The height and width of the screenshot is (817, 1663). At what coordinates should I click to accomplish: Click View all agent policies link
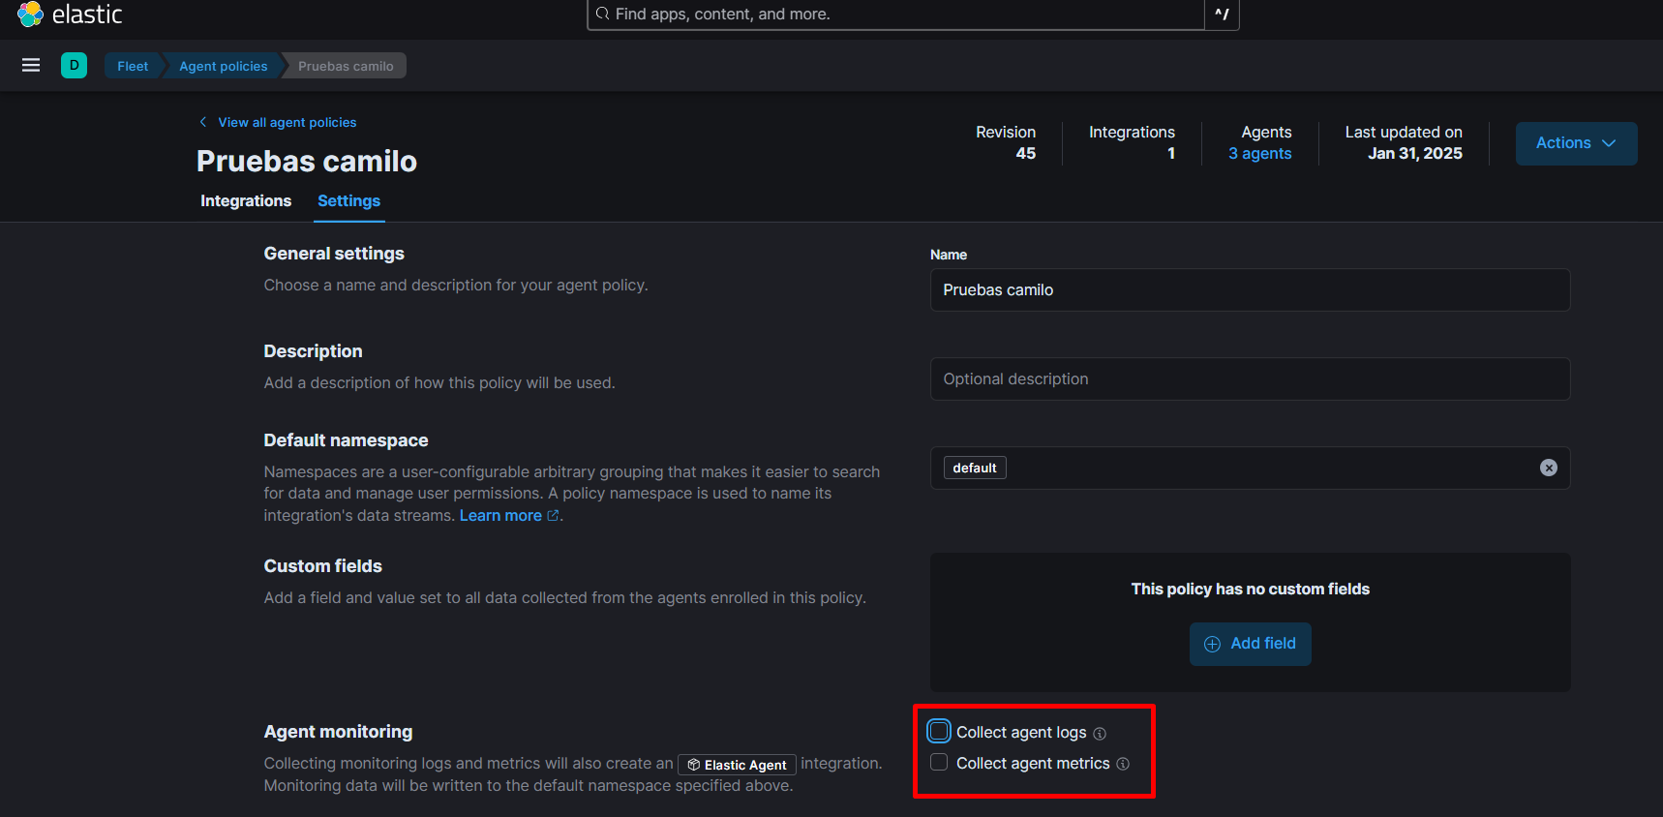[287, 122]
